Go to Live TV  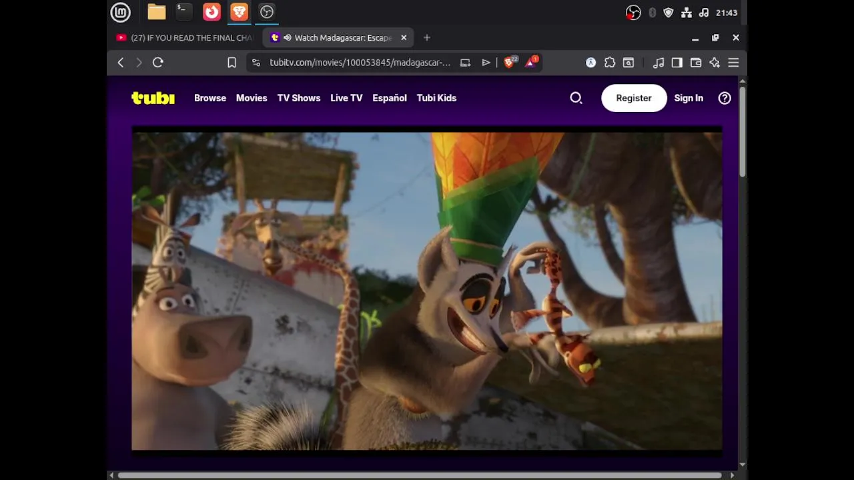coord(346,98)
